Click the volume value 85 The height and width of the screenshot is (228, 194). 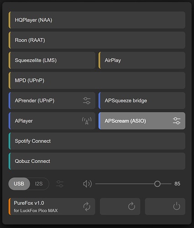[177, 184]
